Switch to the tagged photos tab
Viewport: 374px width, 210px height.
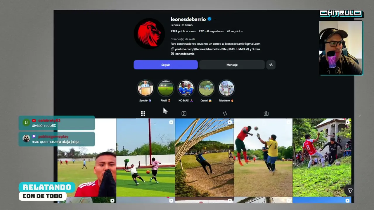pos(266,113)
